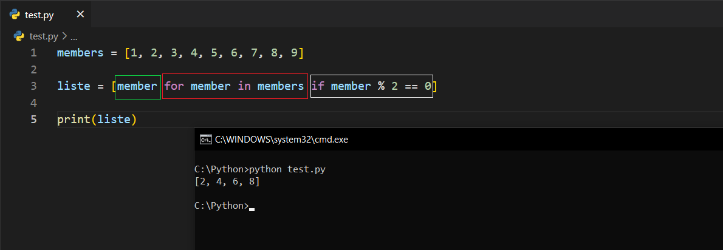Image resolution: width=723 pixels, height=250 pixels.
Task: Click the Python icon on the test.py tab
Action: 15,15
